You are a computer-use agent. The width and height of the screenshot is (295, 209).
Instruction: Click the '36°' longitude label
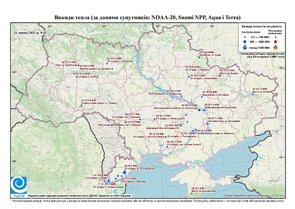click(x=212, y=26)
